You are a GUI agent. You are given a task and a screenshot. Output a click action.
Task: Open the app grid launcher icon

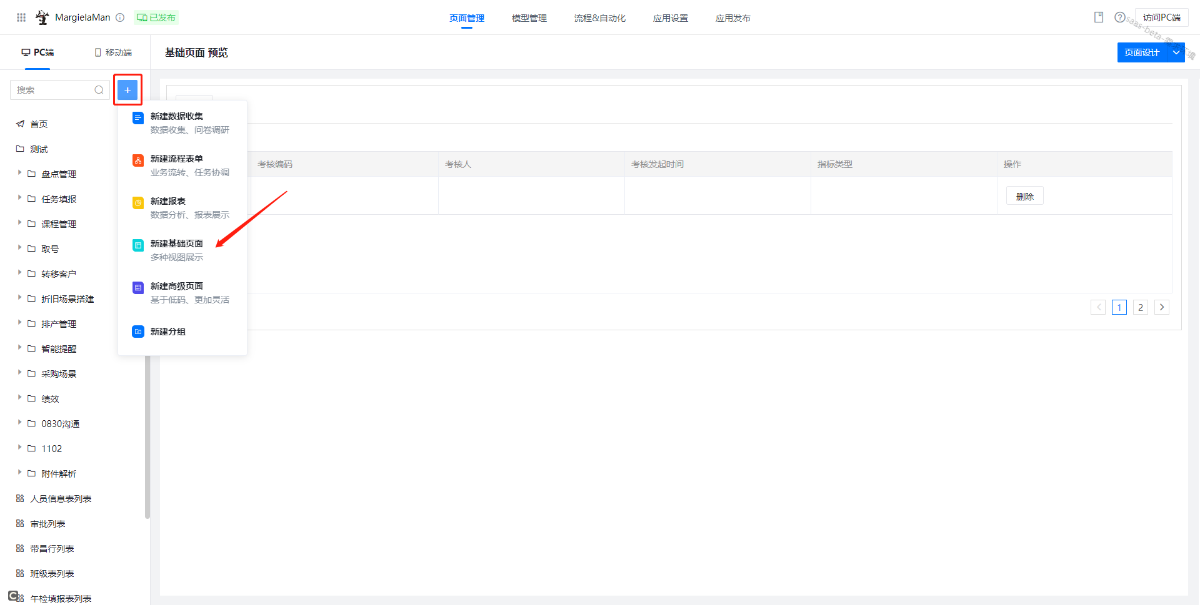pyautogui.click(x=21, y=17)
